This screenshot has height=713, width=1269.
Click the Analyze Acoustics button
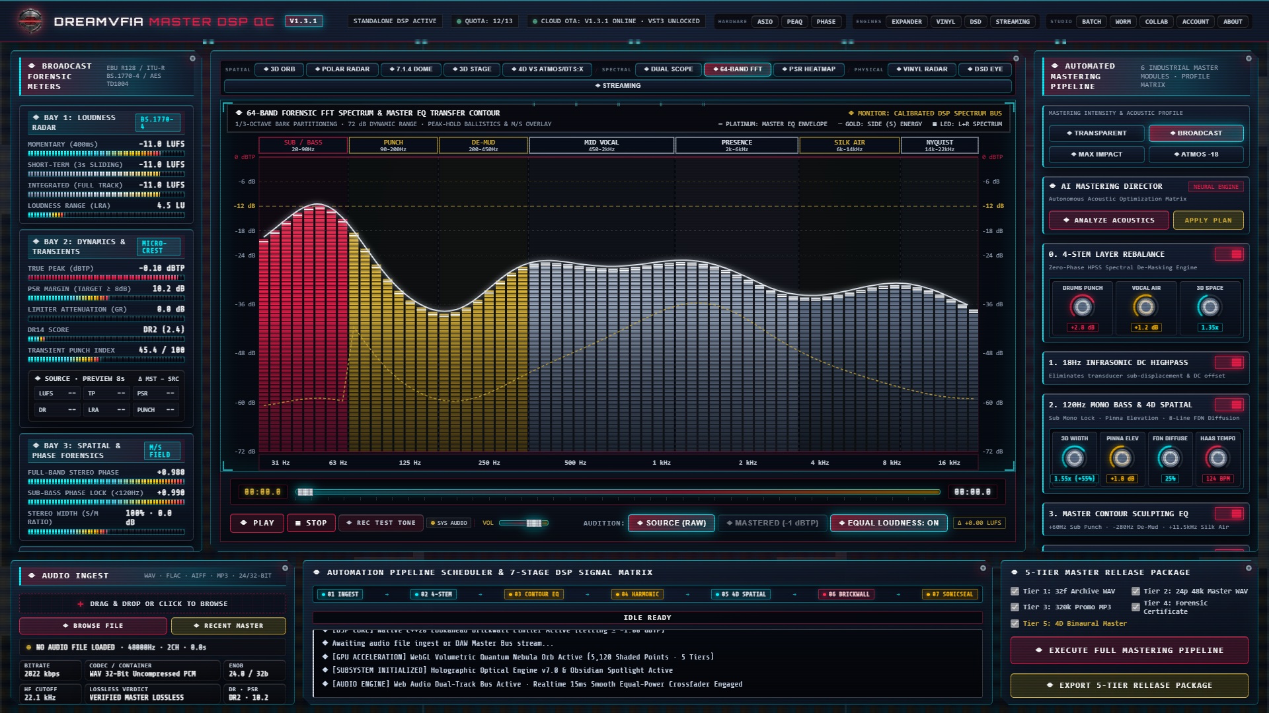[x=1108, y=221]
